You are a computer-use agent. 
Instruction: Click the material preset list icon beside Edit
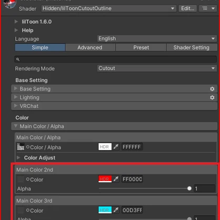tap(205, 8)
